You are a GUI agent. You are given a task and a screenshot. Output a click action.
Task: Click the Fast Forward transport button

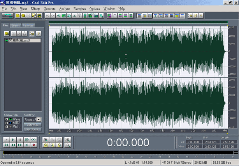[20, 145]
